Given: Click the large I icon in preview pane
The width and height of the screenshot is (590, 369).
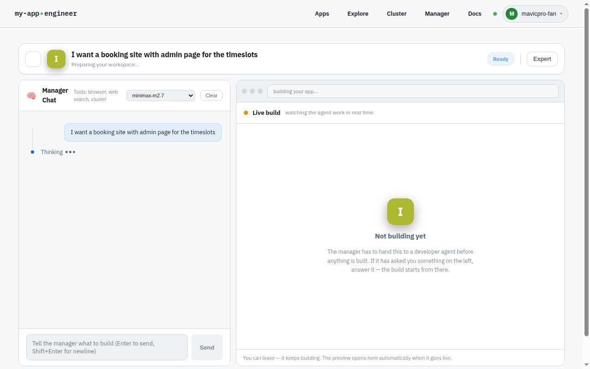Looking at the screenshot, I should click(x=400, y=212).
